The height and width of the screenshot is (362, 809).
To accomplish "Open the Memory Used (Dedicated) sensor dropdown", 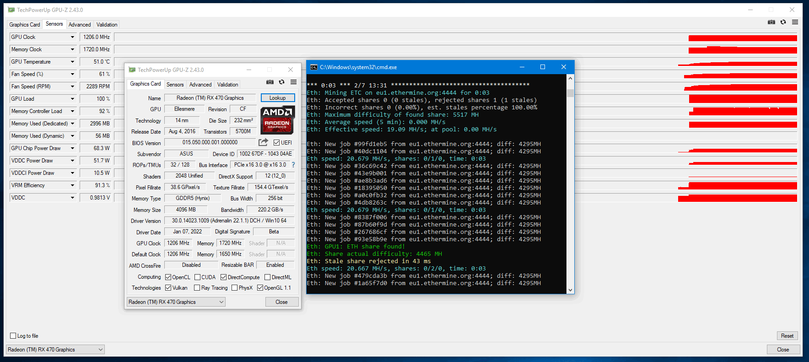I will 72,124.
